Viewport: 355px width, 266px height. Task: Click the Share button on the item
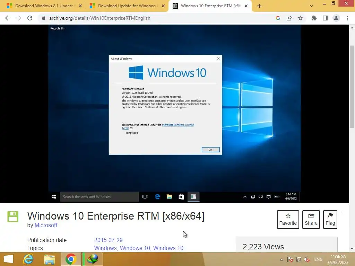(311, 220)
